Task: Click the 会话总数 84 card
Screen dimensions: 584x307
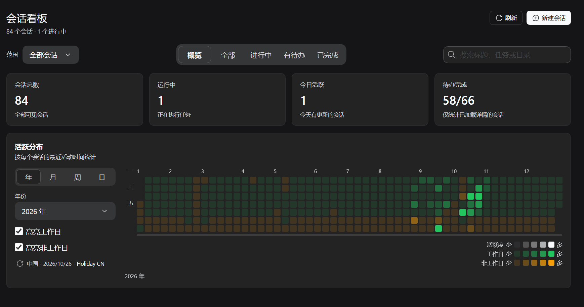Action: click(x=75, y=99)
